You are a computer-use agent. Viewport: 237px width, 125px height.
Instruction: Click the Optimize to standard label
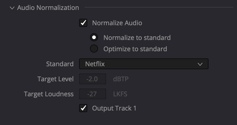point(135,49)
